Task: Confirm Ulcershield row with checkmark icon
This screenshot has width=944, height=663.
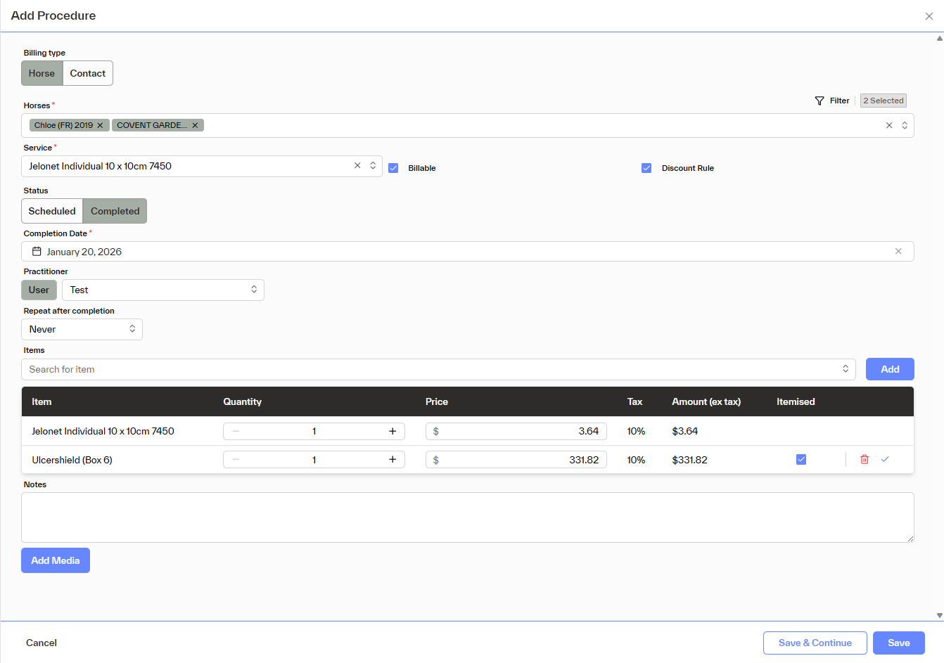Action: (885, 459)
